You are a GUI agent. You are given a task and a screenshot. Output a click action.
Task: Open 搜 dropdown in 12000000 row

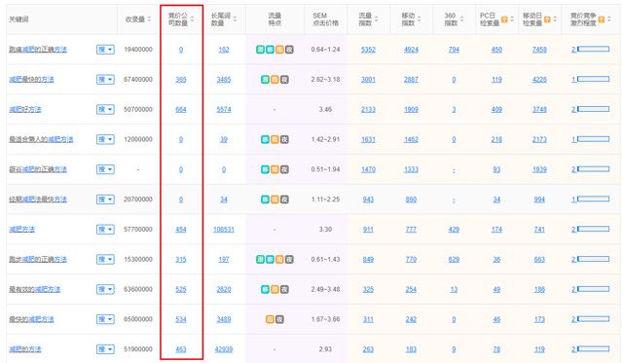tap(105, 139)
